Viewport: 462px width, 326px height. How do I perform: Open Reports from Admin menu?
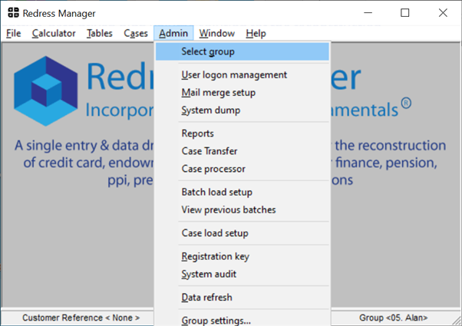243,133
